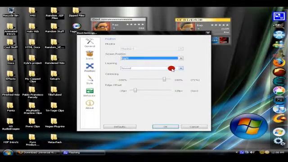This screenshot has width=288, height=162.
Task: Select the Random Stuff folder
Action: pyautogui.click(x=54, y=28)
